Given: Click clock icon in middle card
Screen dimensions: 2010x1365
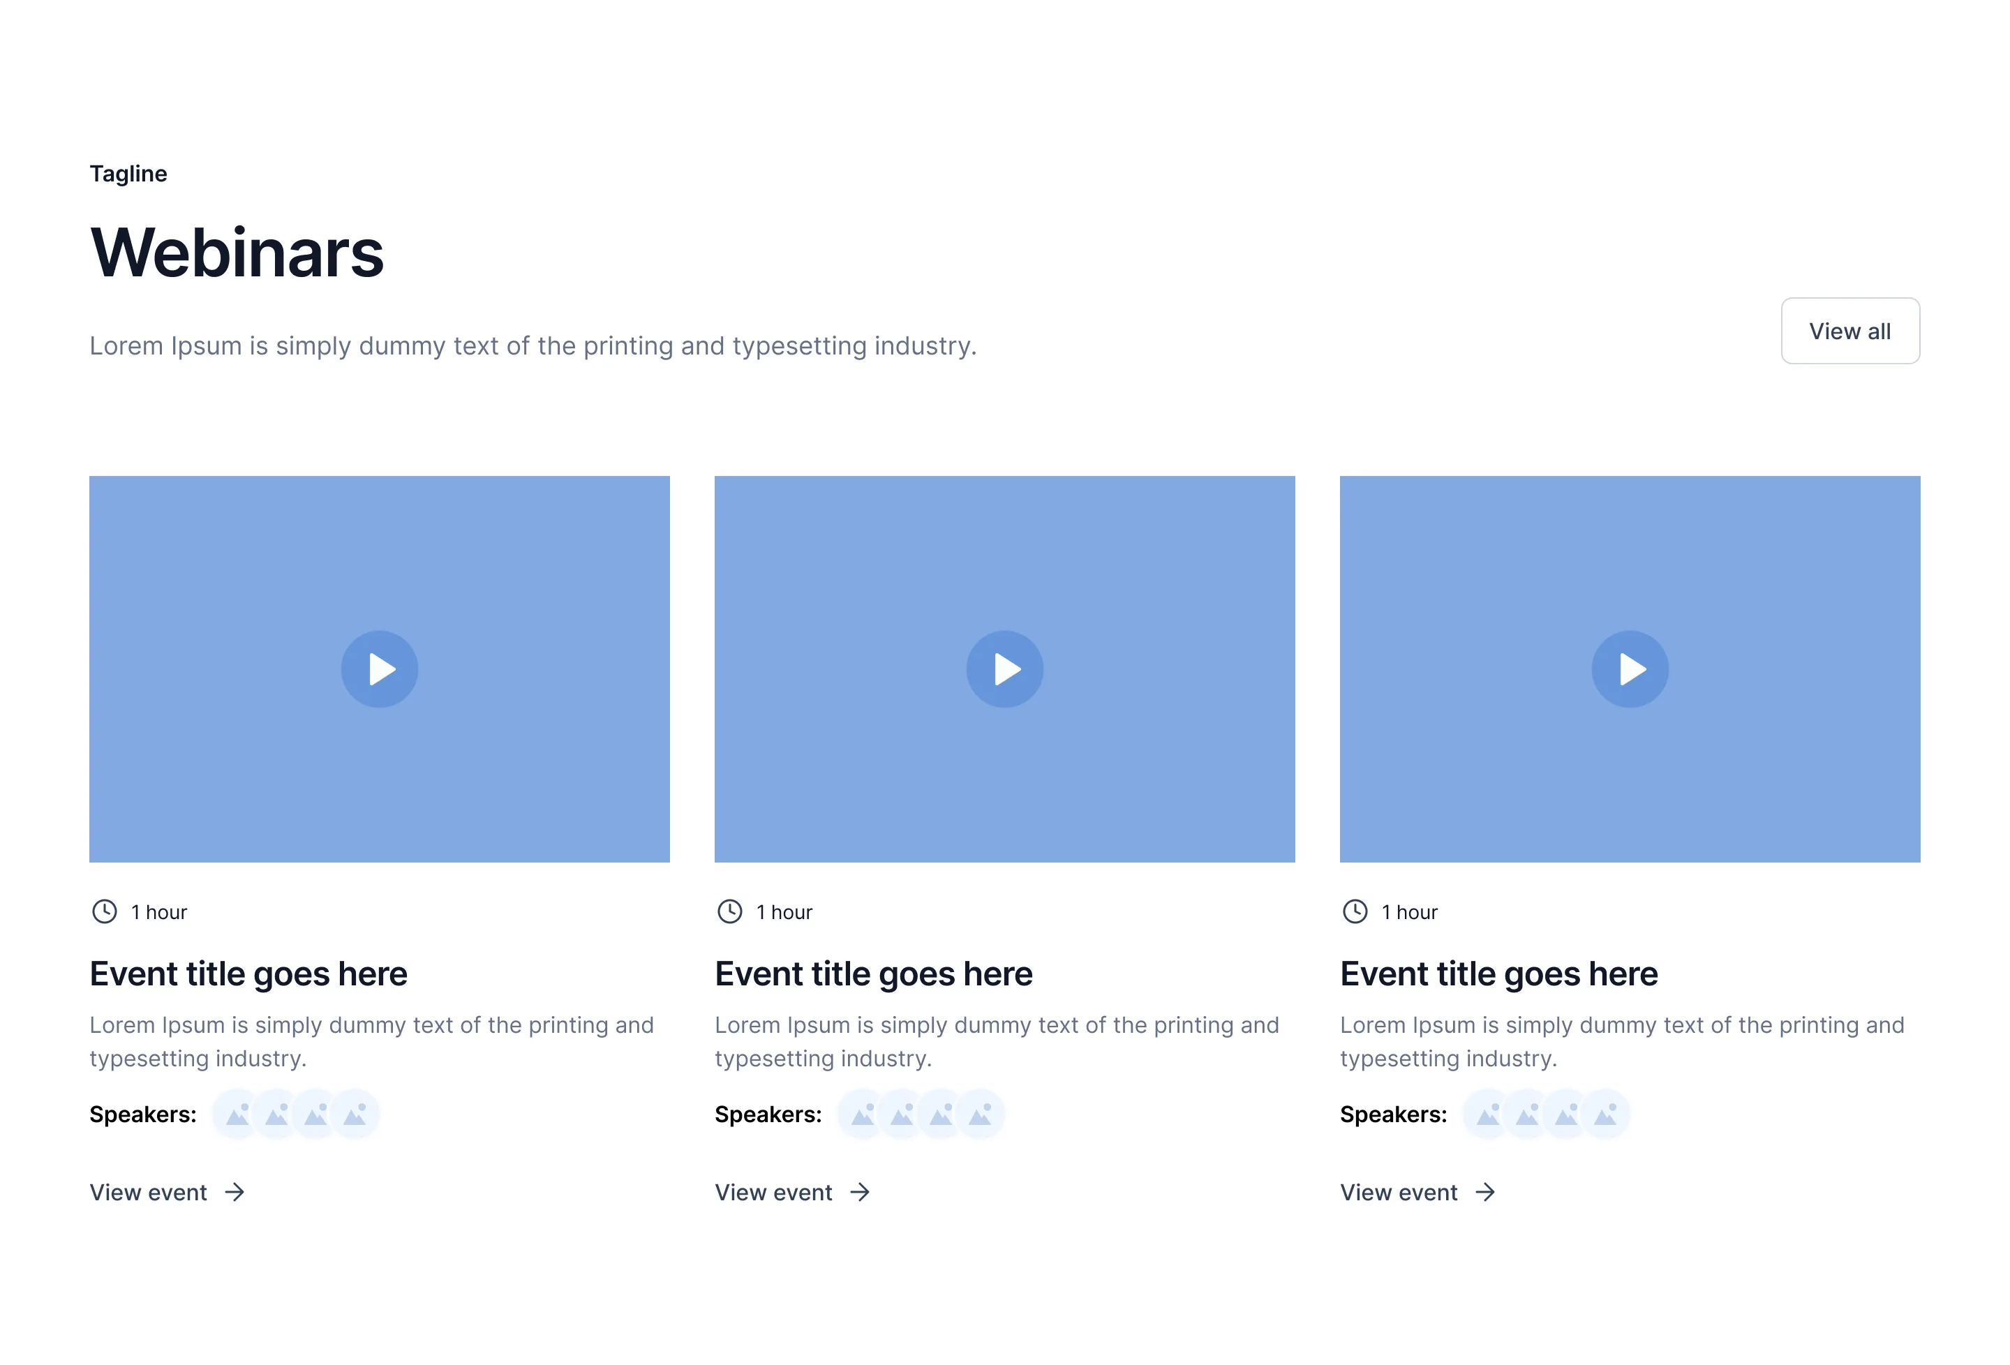Looking at the screenshot, I should [729, 911].
